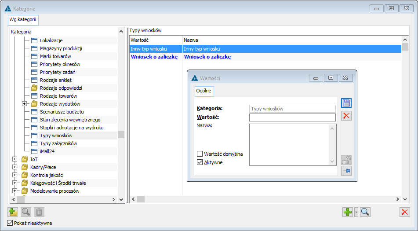Screen dimensions: 418x231
Task: Select Stopki i adnotacje na wydruku category
Action: click(72, 128)
